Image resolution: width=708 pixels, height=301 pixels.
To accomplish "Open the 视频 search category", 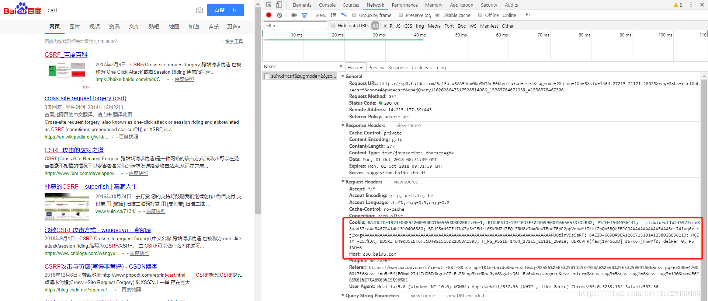I will click(x=94, y=27).
